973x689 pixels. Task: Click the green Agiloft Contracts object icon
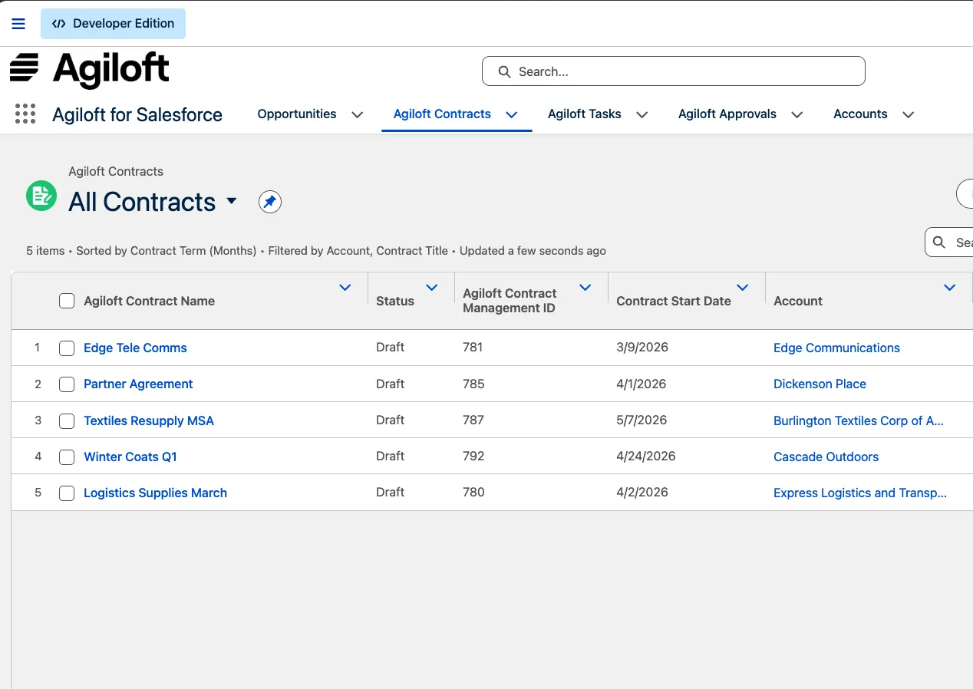(41, 196)
